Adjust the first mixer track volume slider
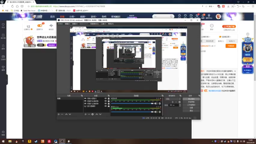Screen dimensions: 256x144 click(x=132, y=103)
